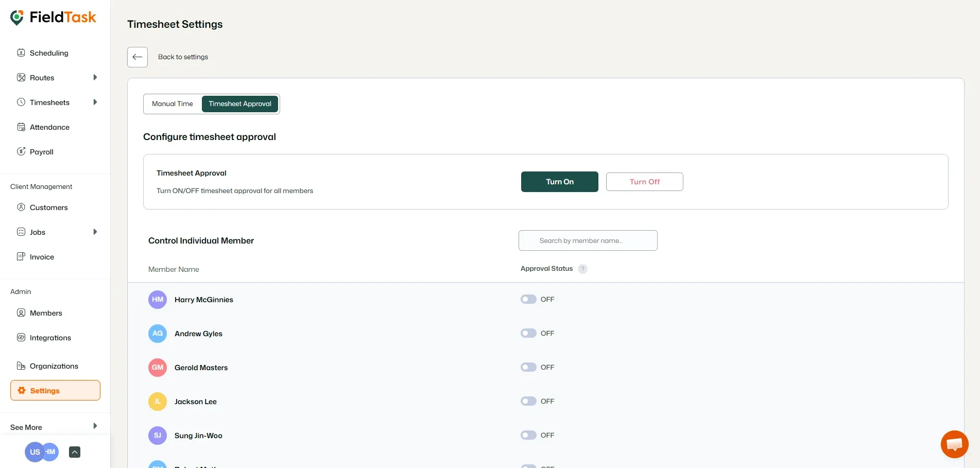Image resolution: width=980 pixels, height=468 pixels.
Task: Toggle approval for Jackson Lee
Action: [528, 401]
